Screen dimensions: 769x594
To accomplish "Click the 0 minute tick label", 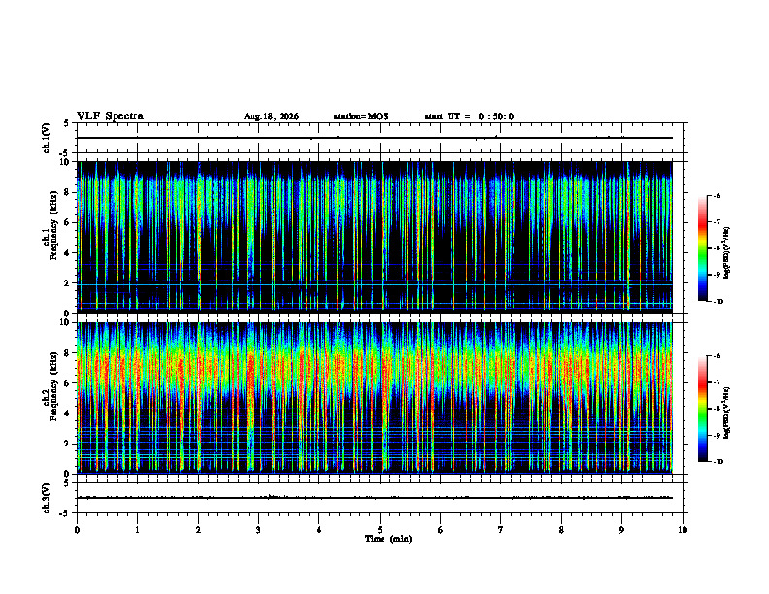I will (x=77, y=530).
